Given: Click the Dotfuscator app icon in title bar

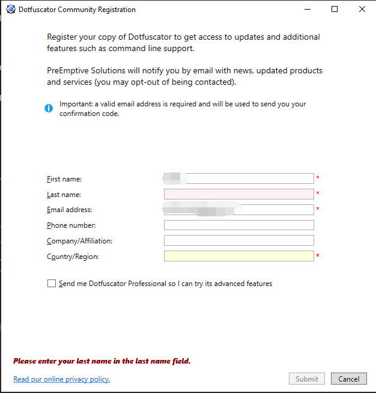Looking at the screenshot, I should [11, 10].
